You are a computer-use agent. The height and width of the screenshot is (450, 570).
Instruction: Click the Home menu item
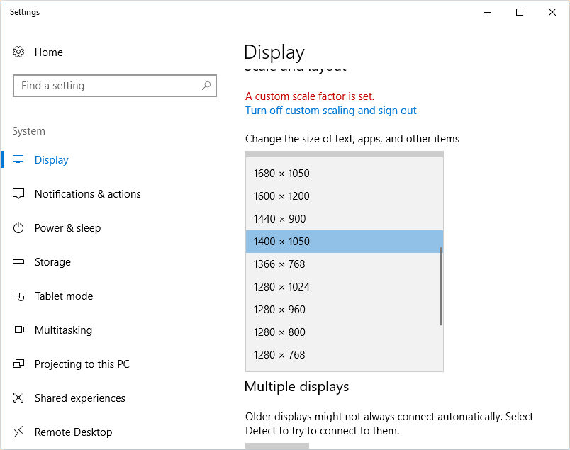click(x=49, y=52)
